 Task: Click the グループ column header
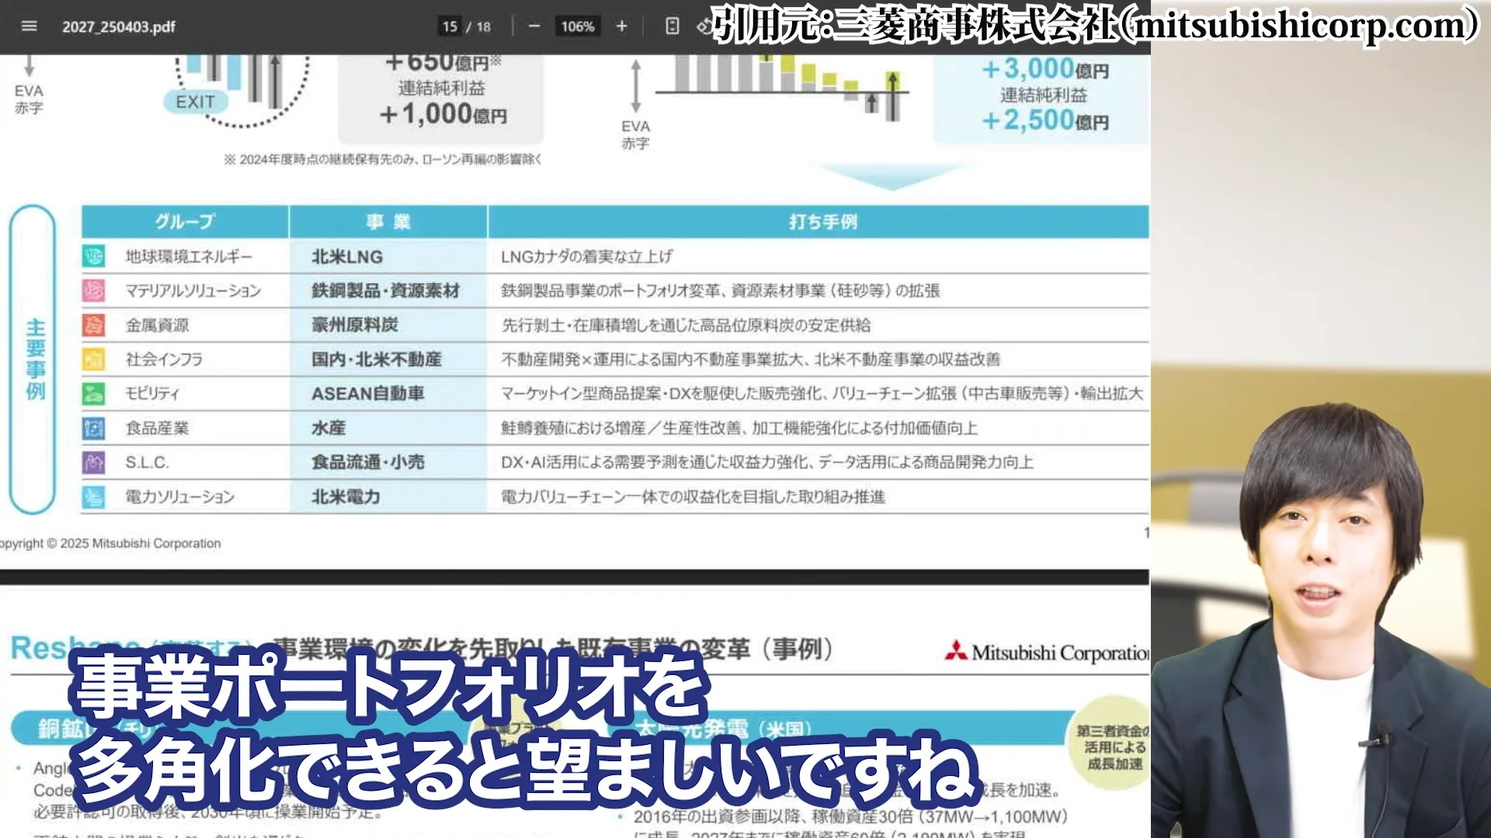pos(185,222)
